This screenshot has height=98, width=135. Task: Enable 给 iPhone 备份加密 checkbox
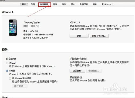10,78
